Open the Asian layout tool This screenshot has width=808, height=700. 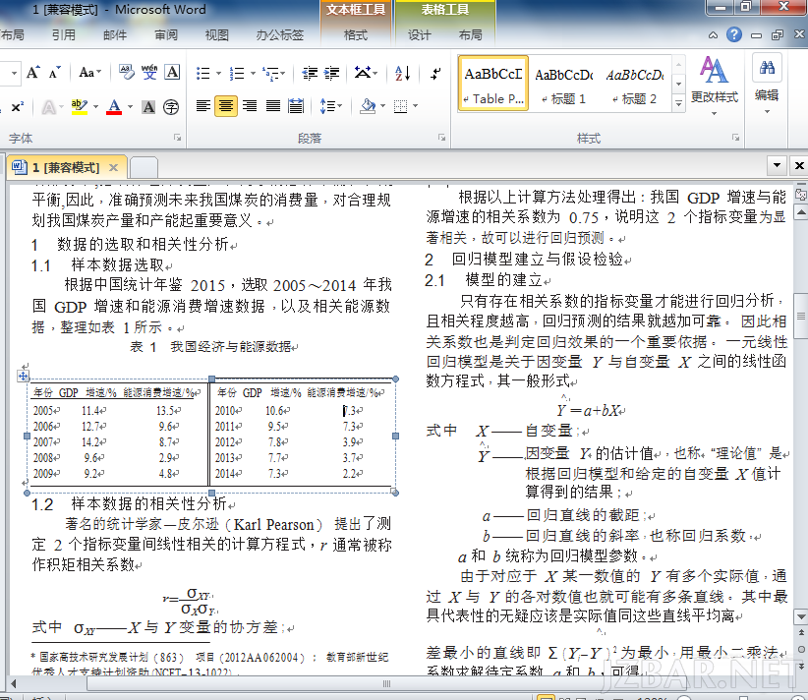point(363,73)
